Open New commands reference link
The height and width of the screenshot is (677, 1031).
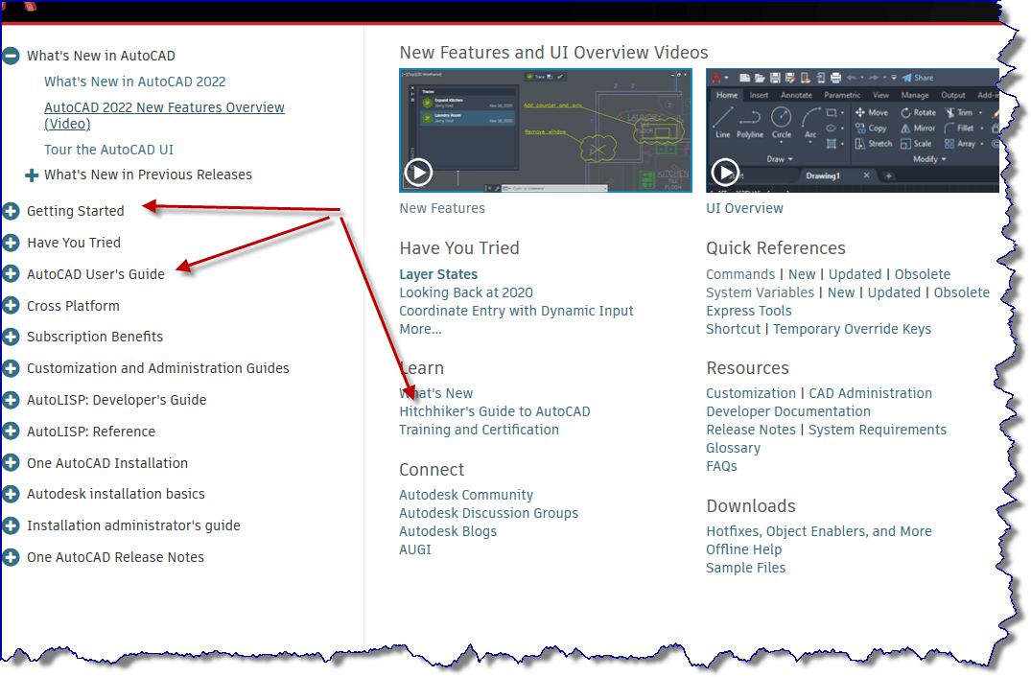click(802, 274)
